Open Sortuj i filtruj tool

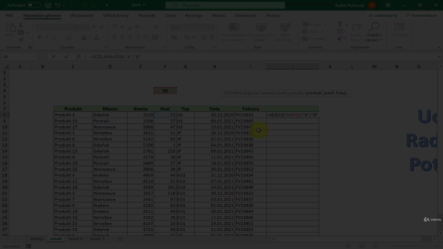pos(357,33)
